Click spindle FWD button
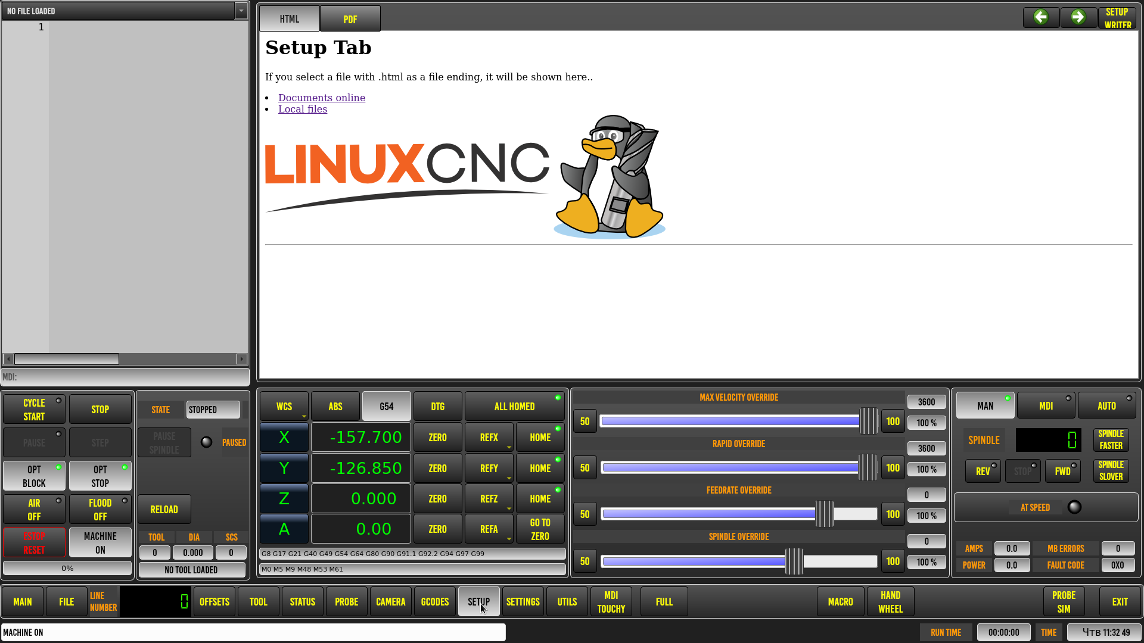This screenshot has height=643, width=1144. pyautogui.click(x=1063, y=471)
